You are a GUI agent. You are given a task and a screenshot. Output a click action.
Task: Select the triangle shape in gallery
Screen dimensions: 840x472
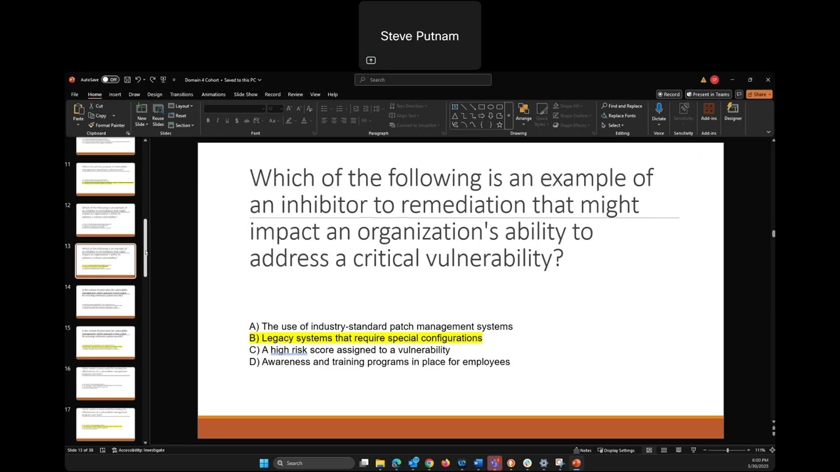click(x=455, y=116)
